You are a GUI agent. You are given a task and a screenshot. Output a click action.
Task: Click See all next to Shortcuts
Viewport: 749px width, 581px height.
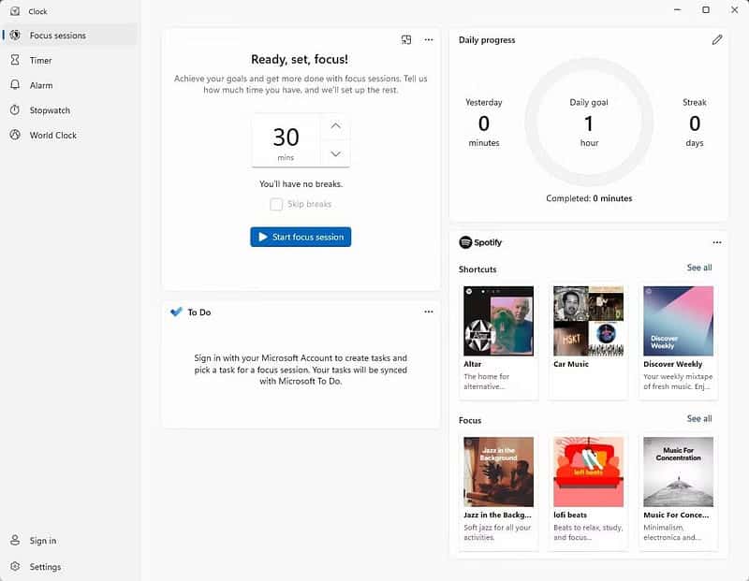pos(698,269)
